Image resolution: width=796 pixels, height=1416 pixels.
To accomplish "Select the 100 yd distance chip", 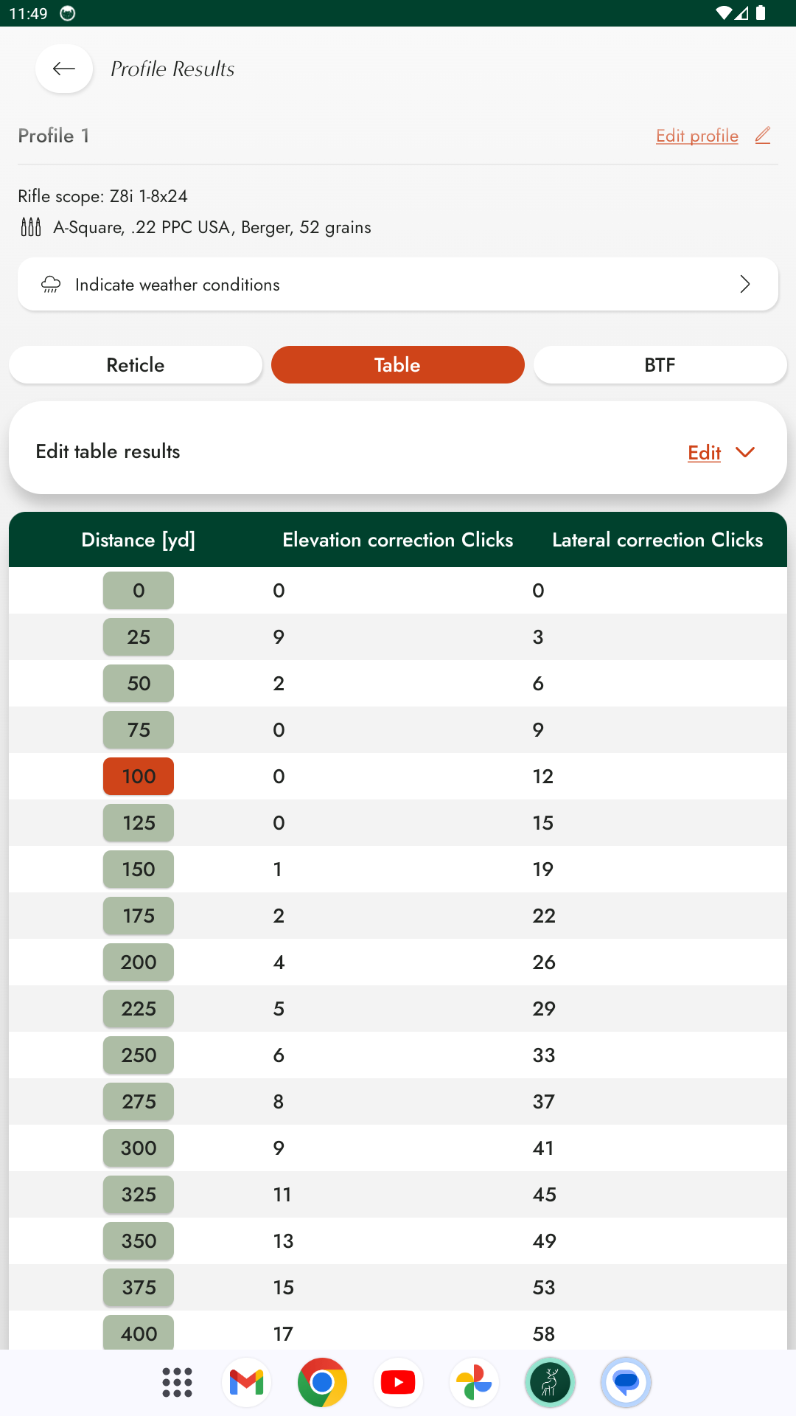I will [139, 777].
